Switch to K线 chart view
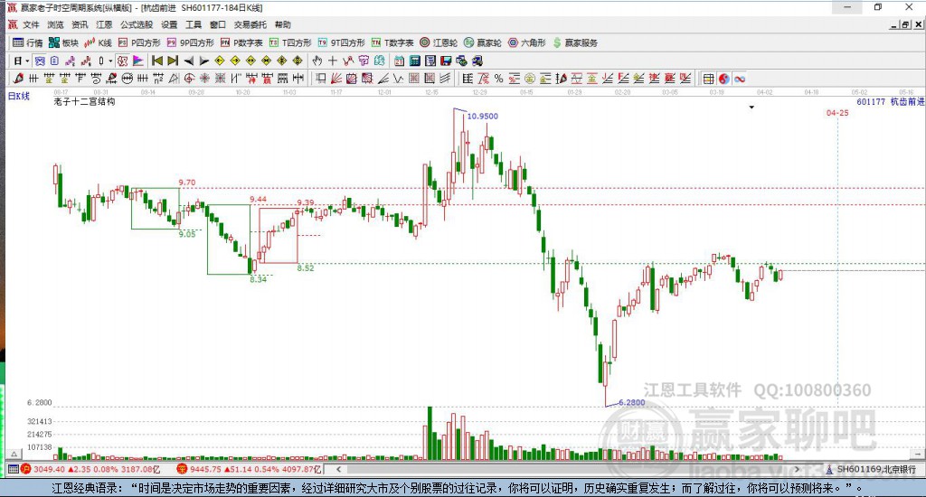This screenshot has width=926, height=497. (x=98, y=42)
